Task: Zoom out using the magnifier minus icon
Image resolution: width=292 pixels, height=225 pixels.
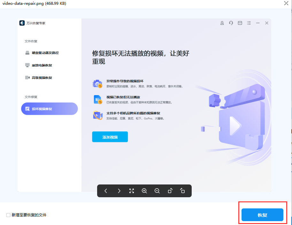Action: click(157, 191)
